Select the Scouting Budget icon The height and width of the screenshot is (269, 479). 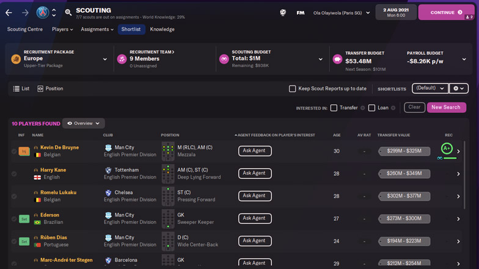coord(224,59)
